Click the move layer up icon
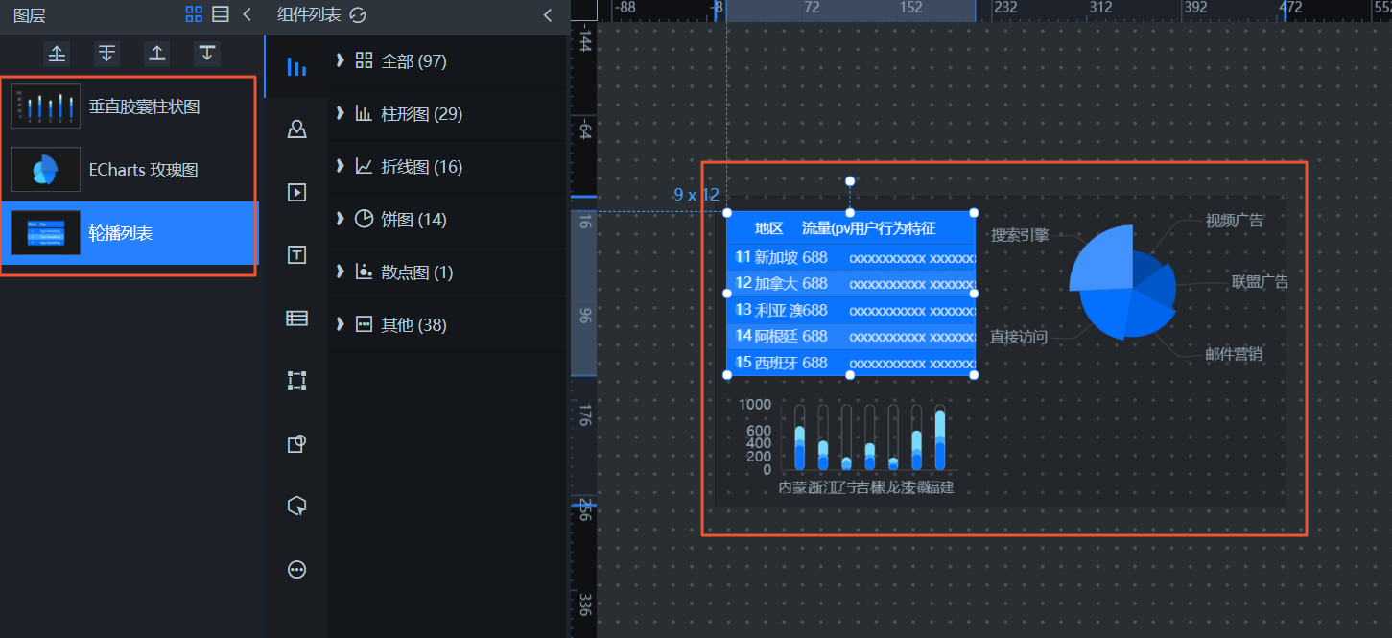 click(x=58, y=54)
